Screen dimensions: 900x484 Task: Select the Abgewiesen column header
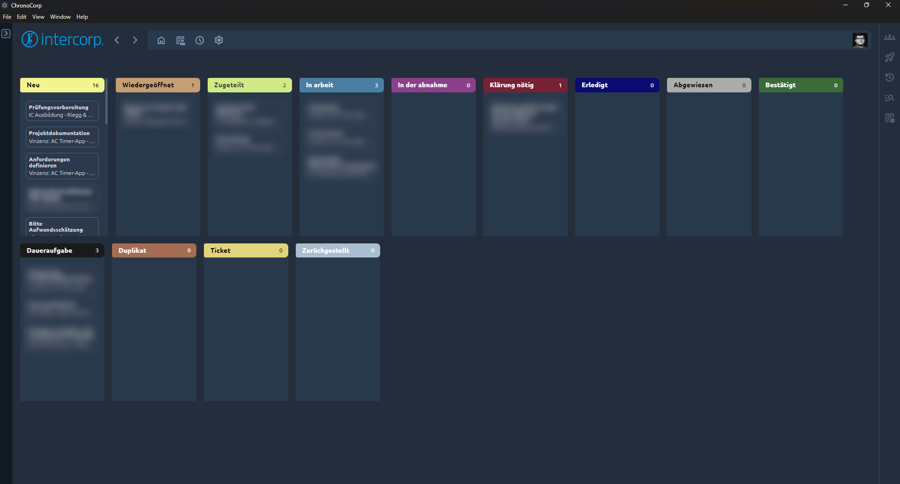coord(709,85)
